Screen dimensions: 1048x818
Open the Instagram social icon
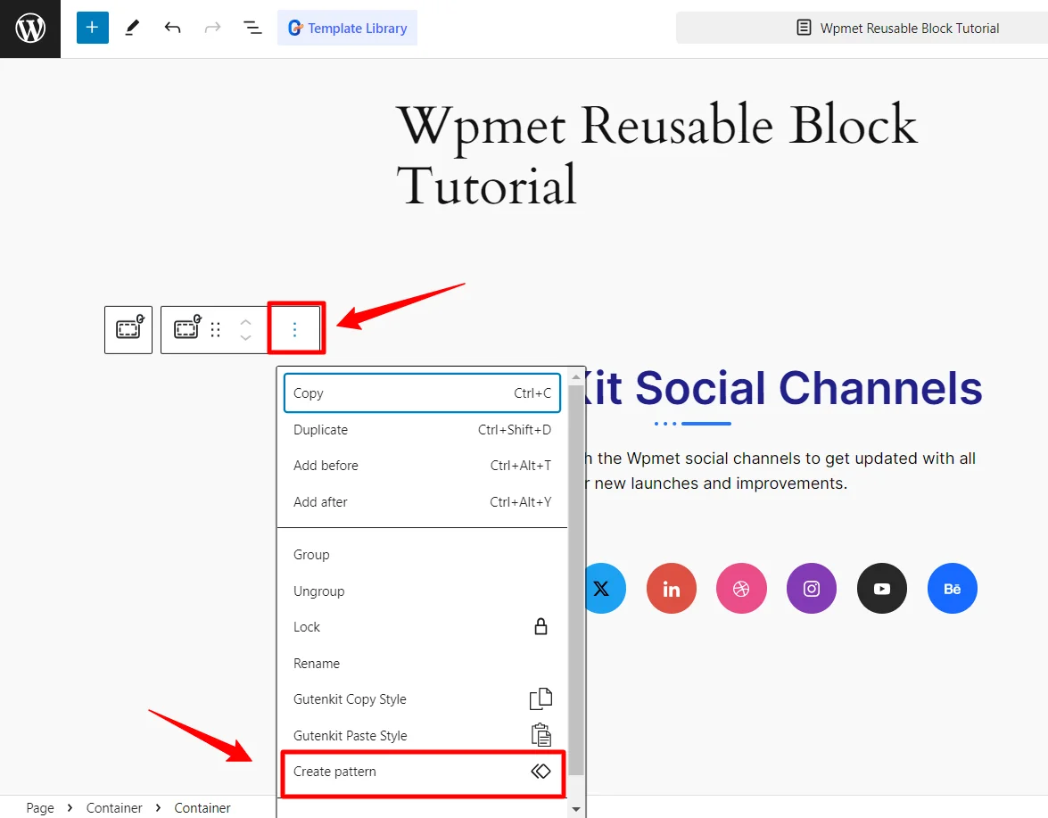[812, 588]
